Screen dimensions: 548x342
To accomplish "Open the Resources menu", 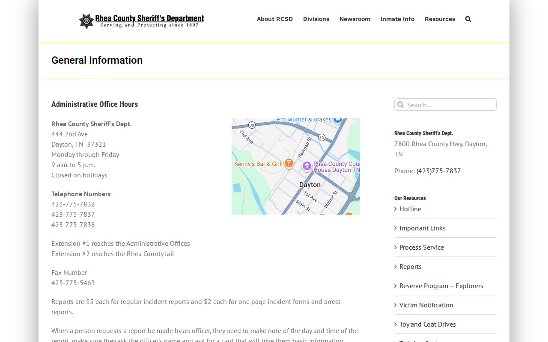I will click(x=440, y=19).
